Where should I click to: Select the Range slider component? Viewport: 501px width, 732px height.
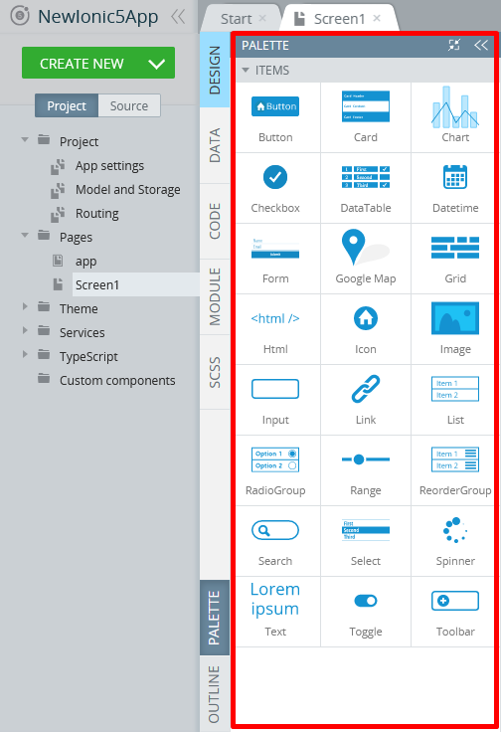click(x=366, y=470)
